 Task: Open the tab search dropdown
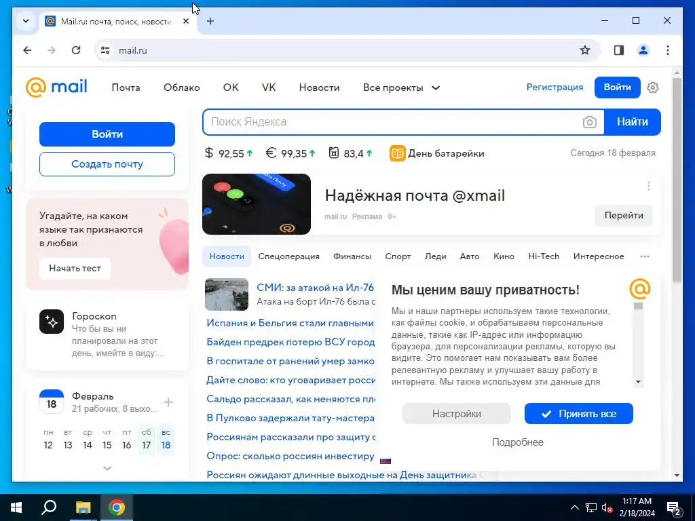pyautogui.click(x=26, y=21)
